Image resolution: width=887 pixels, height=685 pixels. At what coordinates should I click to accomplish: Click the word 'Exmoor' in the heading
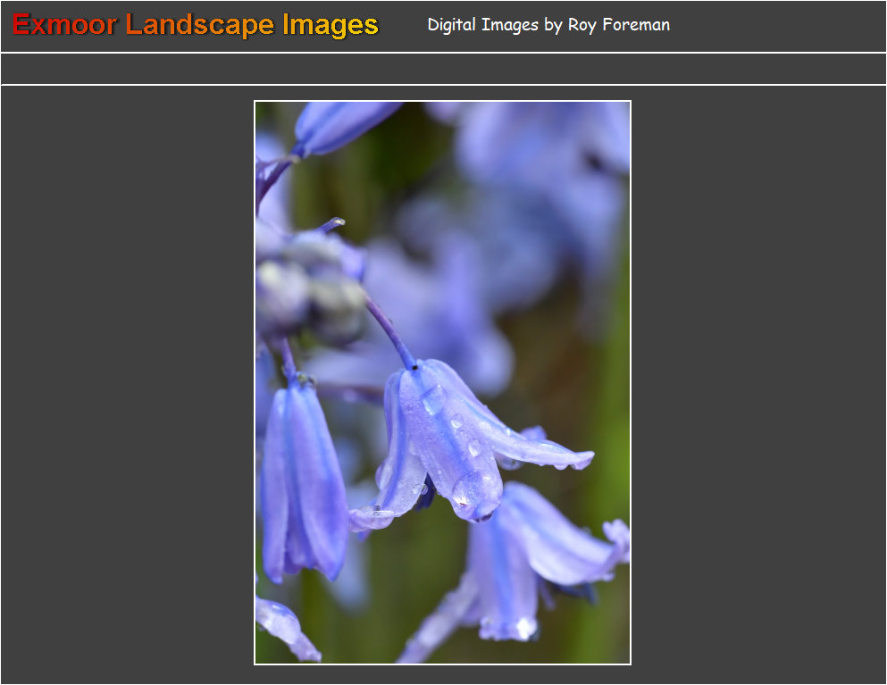pyautogui.click(x=64, y=25)
